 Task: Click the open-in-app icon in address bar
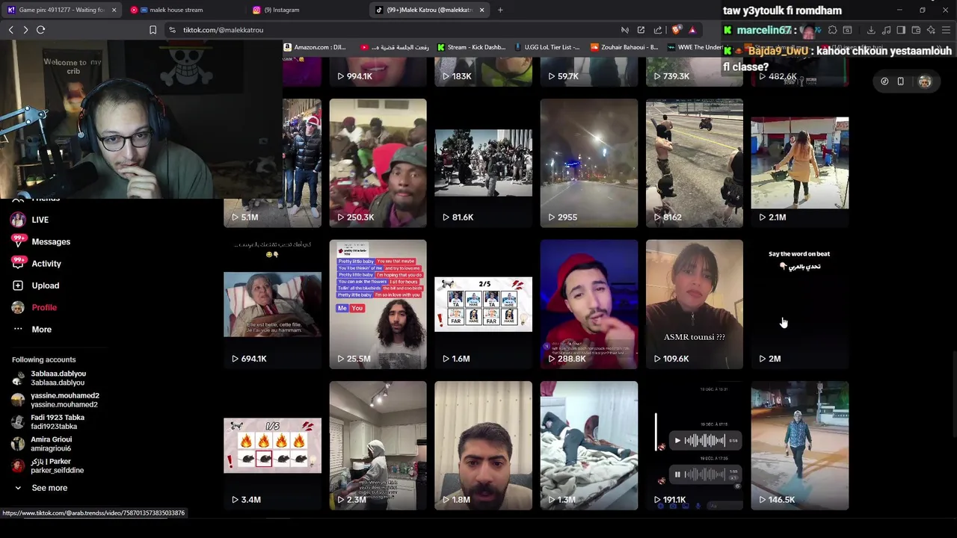pos(641,30)
